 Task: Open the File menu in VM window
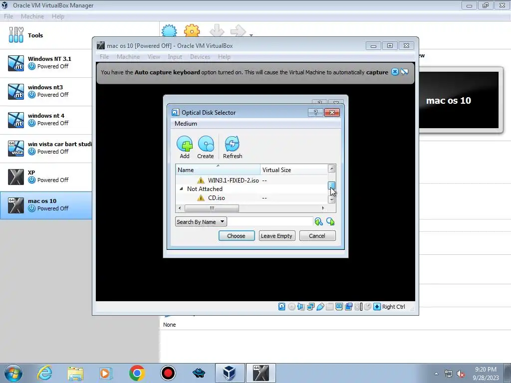coord(104,57)
